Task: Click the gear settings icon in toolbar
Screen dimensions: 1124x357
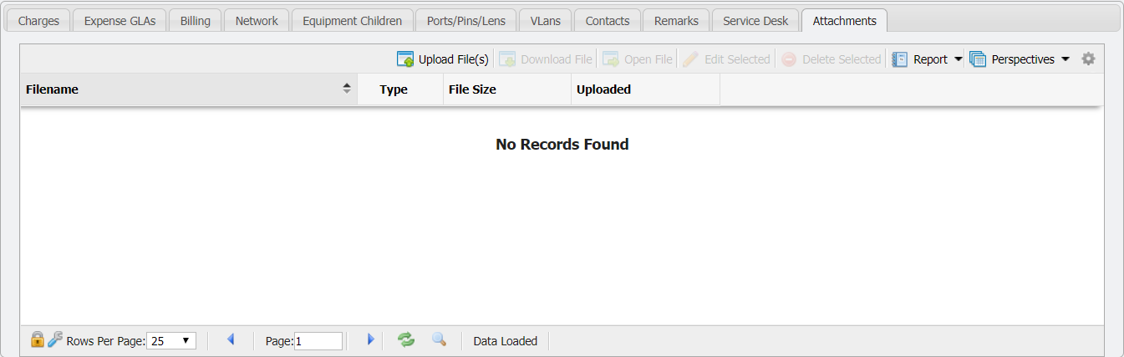Action: (x=1088, y=59)
